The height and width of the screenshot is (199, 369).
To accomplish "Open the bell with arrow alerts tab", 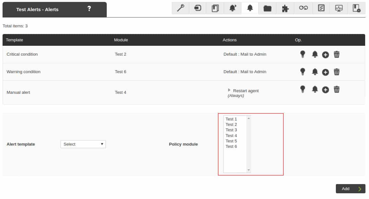I will coord(233,8).
